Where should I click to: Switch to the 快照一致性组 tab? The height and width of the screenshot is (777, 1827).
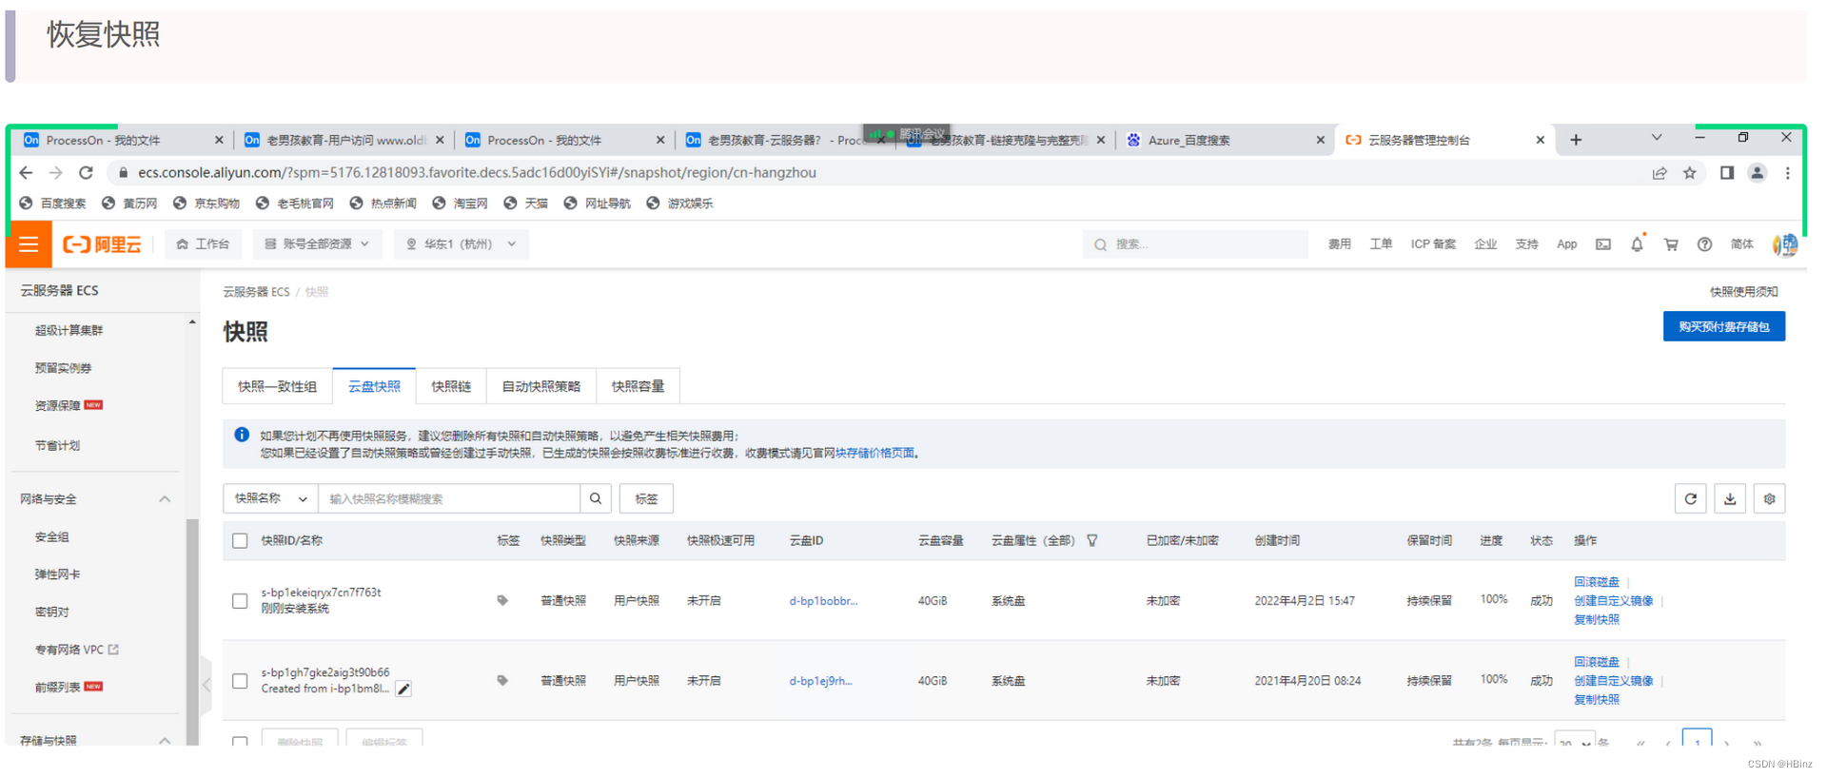click(277, 386)
